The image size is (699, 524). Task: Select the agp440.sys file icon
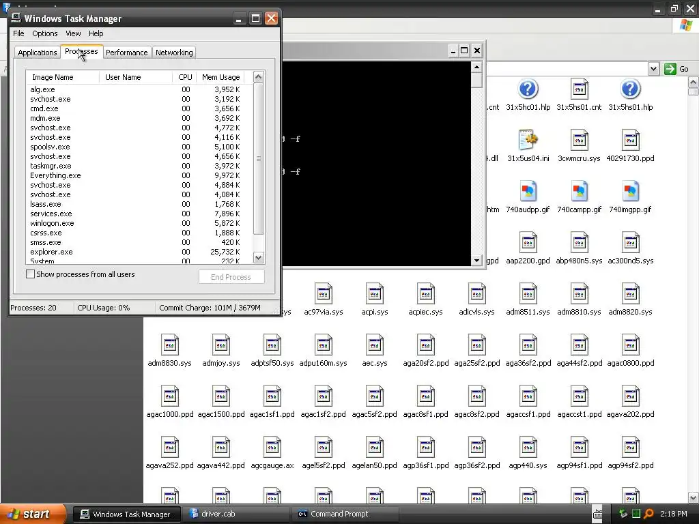[528, 448]
